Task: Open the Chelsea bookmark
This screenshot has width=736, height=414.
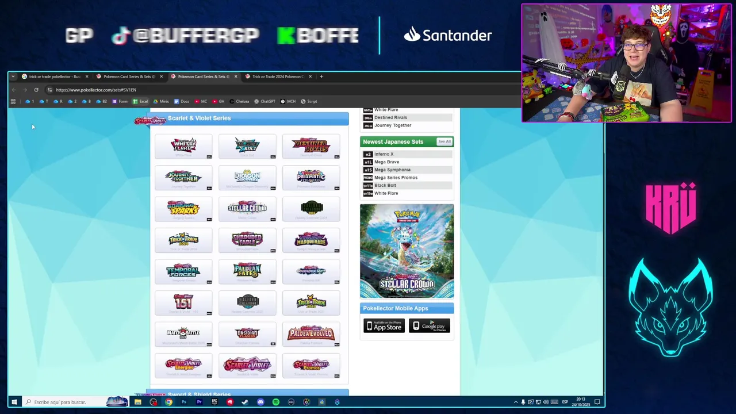Action: [239, 102]
